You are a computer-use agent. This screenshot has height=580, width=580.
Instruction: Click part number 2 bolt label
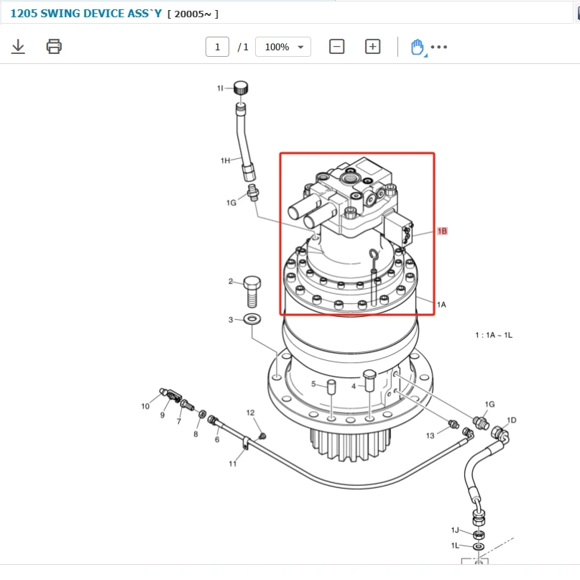click(x=231, y=281)
